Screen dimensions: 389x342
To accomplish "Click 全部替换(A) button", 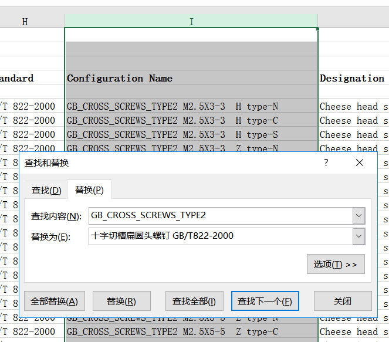I will [x=55, y=301].
